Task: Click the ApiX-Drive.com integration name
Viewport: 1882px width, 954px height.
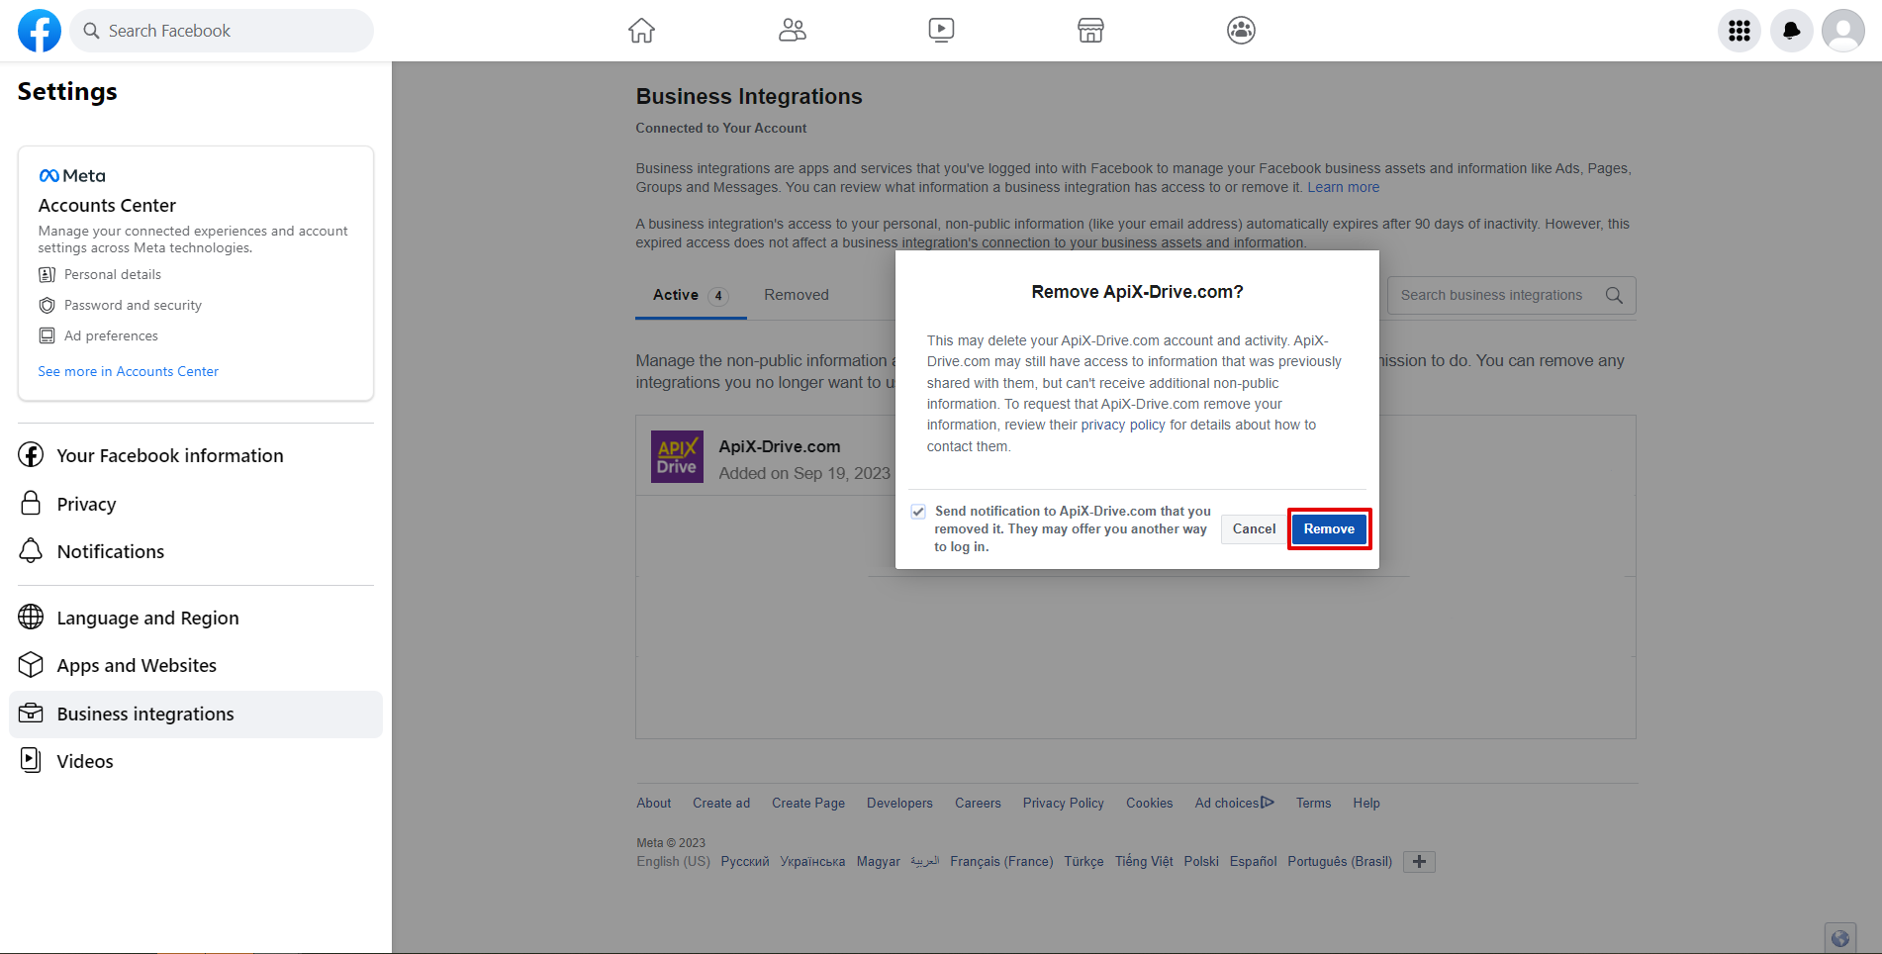Action: point(780,447)
